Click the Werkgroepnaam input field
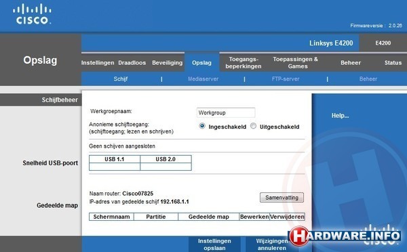 tap(226, 112)
